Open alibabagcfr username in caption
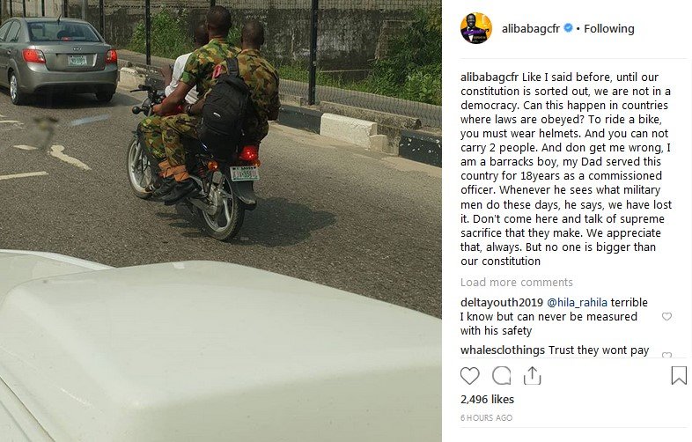Viewport: 692px width, 442px height. 490,77
